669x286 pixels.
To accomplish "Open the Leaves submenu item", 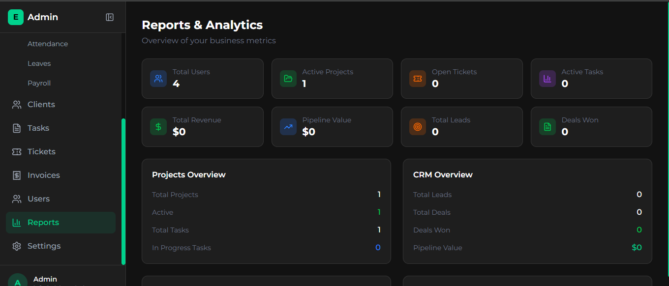I will (x=39, y=63).
